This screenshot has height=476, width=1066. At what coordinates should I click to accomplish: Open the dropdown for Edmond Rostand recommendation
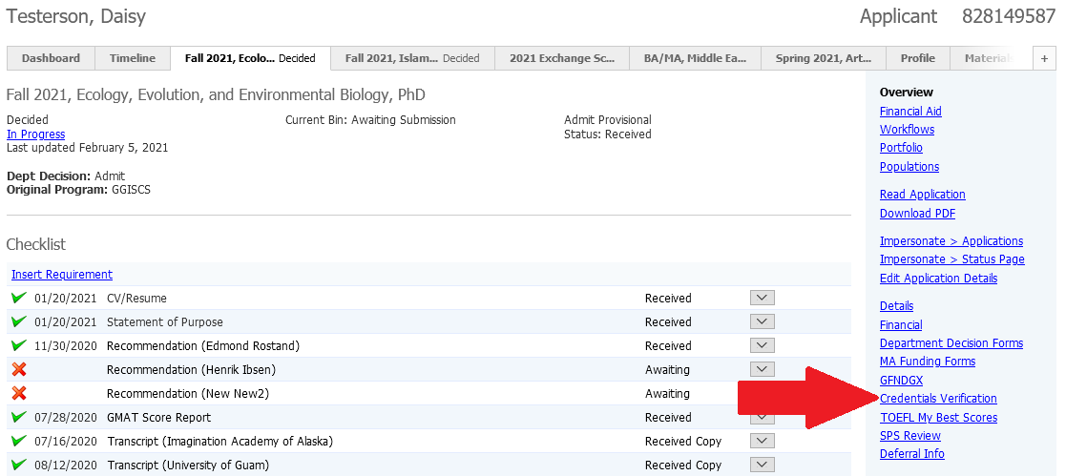[763, 345]
